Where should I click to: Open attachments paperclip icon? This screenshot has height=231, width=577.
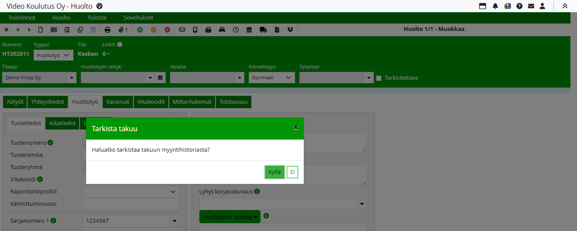tap(123, 30)
